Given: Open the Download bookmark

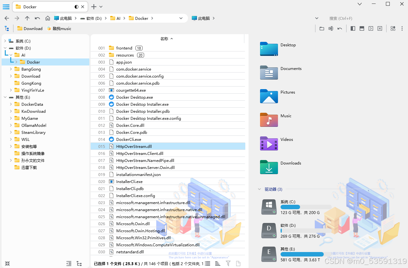Looking at the screenshot, I should [x=30, y=28].
